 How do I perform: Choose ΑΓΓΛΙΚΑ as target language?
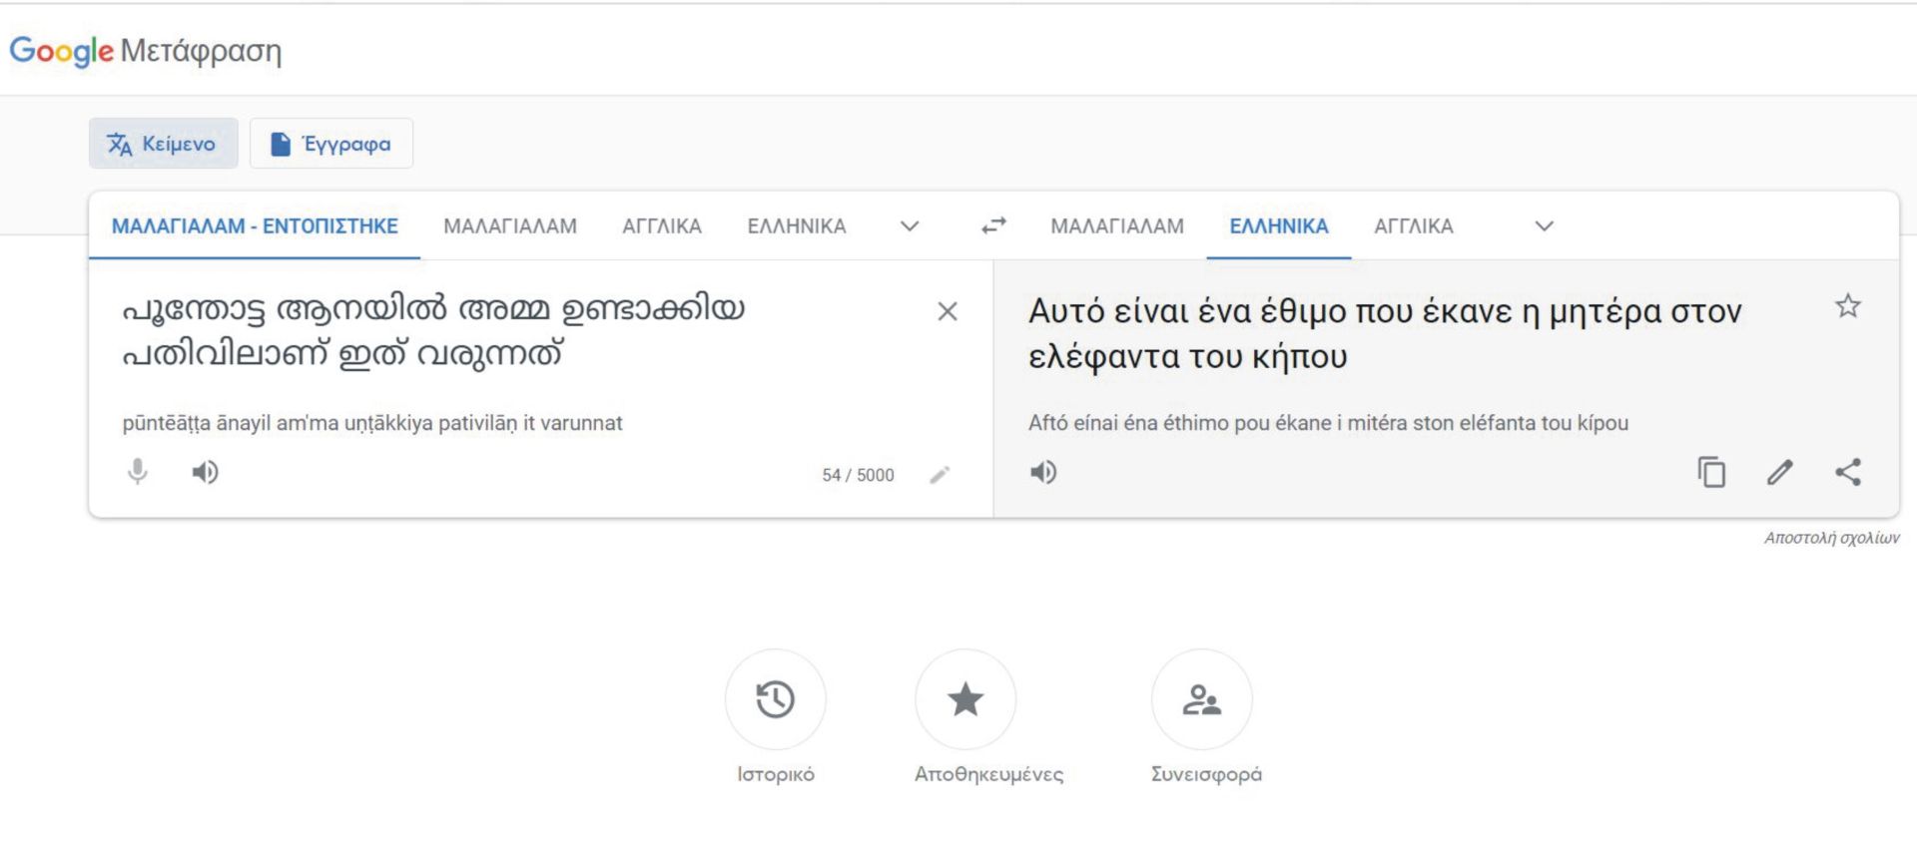[x=1414, y=226]
